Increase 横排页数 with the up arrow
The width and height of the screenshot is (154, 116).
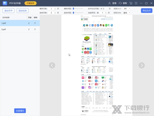click(55, 8)
